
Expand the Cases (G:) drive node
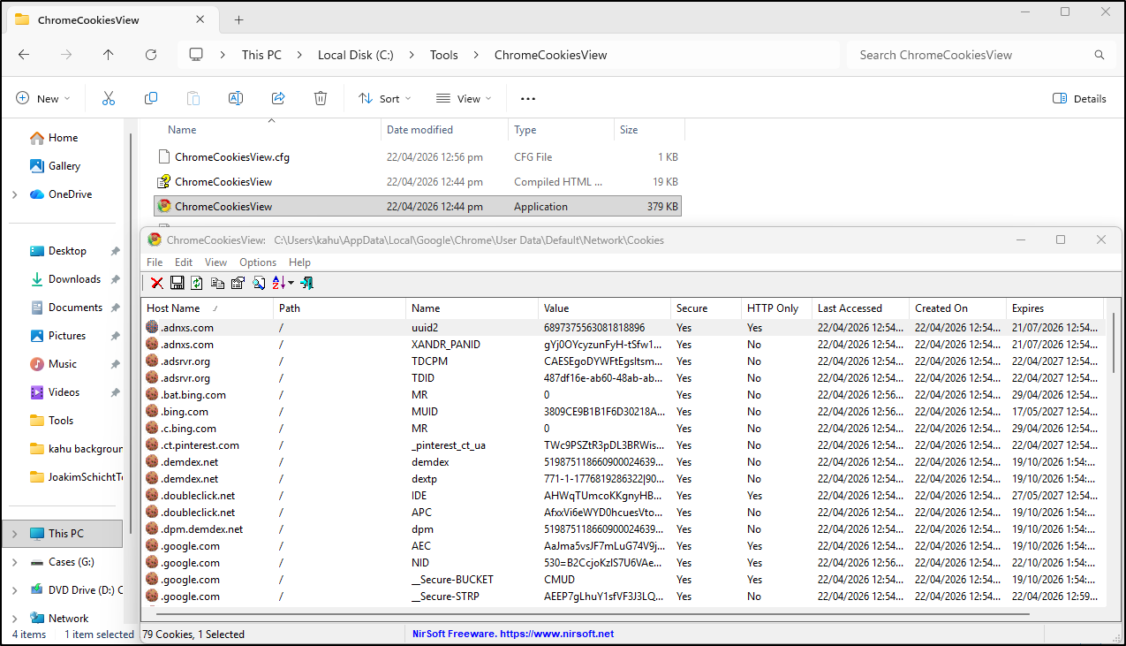(14, 562)
